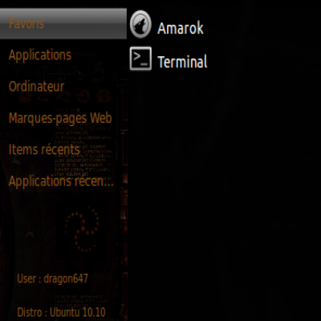Click faded icon row beneath Ordinateur
321x321 pixels.
64,97
